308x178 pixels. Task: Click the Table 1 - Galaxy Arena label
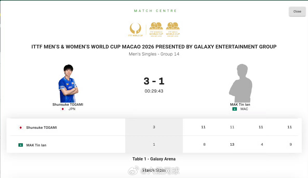pyautogui.click(x=154, y=159)
